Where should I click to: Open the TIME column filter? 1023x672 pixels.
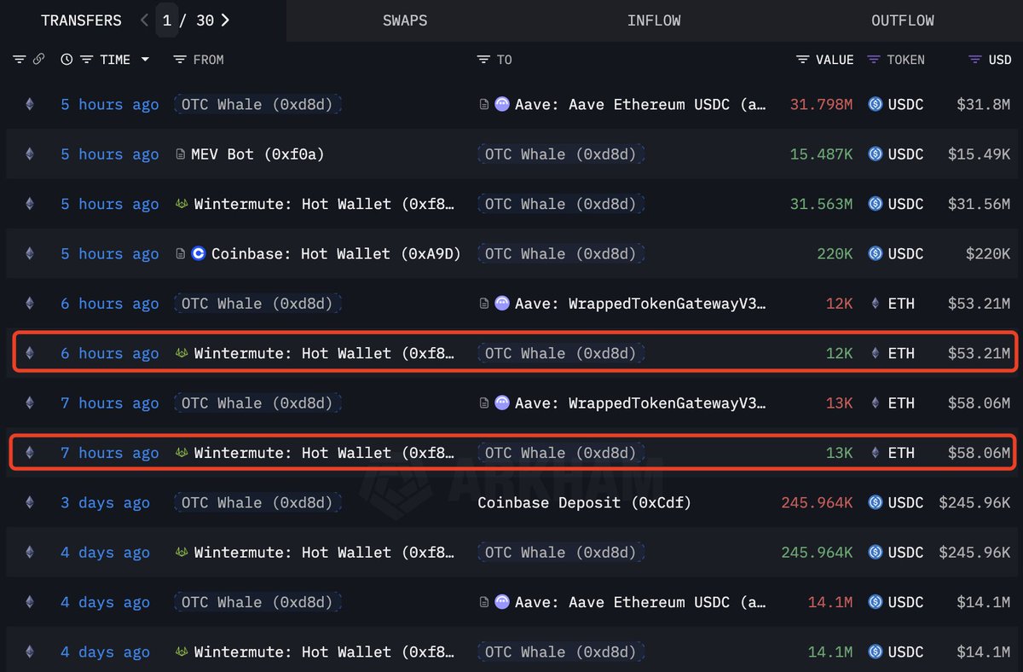[x=86, y=60]
